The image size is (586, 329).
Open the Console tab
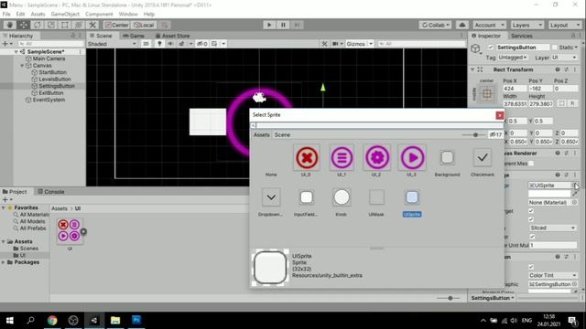point(51,192)
